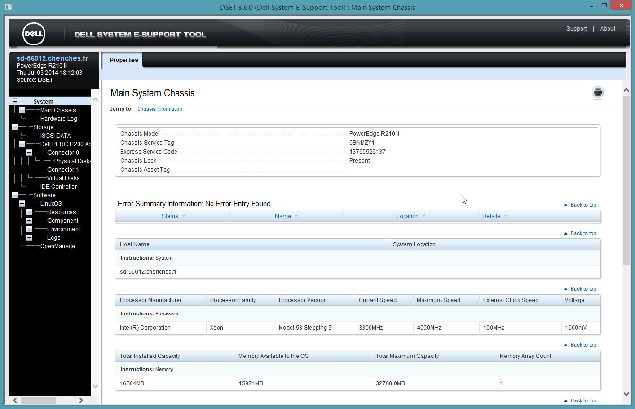The height and width of the screenshot is (409, 635).
Task: Collapse the LinuxOS node
Action: (x=22, y=204)
